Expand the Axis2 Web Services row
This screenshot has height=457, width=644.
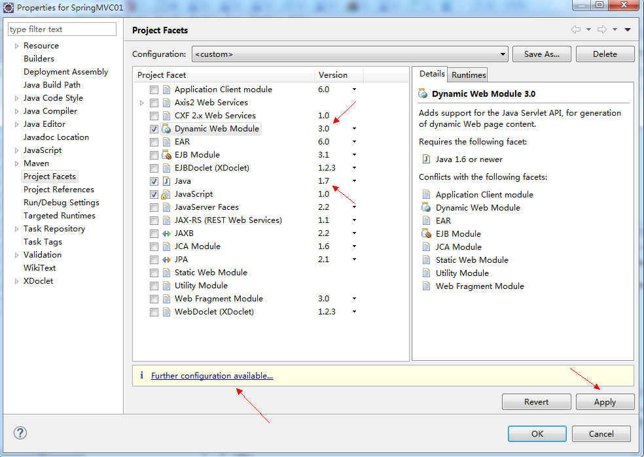[141, 103]
